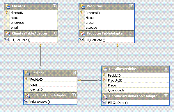The image size is (174, 112).
Task: Select the relation line between Pedidos and DetalhesPedidos
Action: (x=89, y=80)
